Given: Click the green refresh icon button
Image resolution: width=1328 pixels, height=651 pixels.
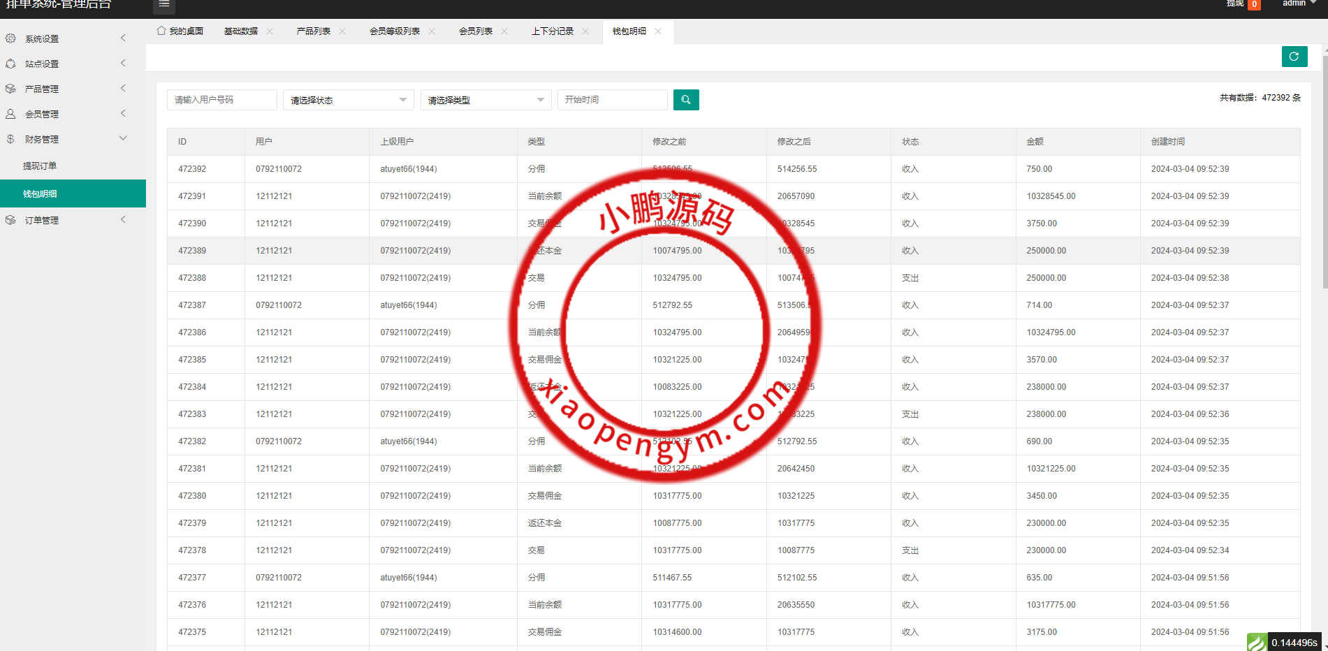Looking at the screenshot, I should 1294,57.
